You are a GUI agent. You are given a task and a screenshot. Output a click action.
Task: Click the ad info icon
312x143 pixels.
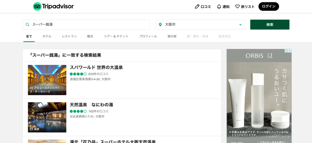(286, 51)
